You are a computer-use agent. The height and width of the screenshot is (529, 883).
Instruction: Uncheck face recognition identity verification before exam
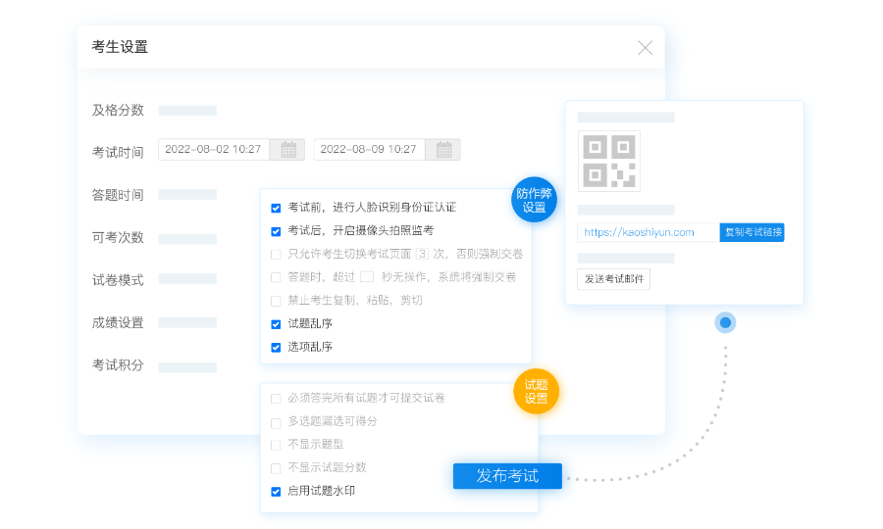[x=276, y=208]
